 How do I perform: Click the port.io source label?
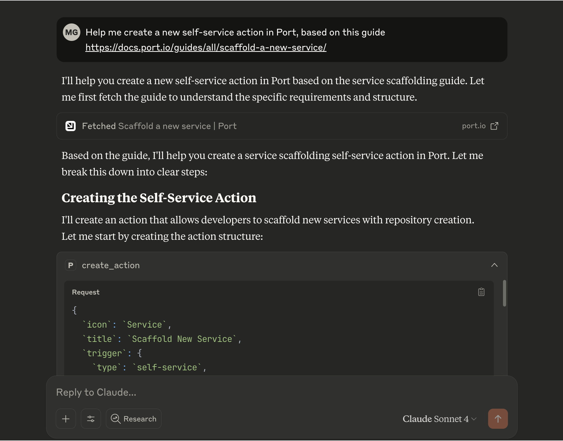(x=474, y=126)
